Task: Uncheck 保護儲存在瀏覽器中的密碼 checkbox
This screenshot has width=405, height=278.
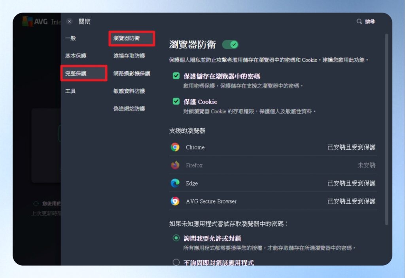Action: tap(176, 76)
